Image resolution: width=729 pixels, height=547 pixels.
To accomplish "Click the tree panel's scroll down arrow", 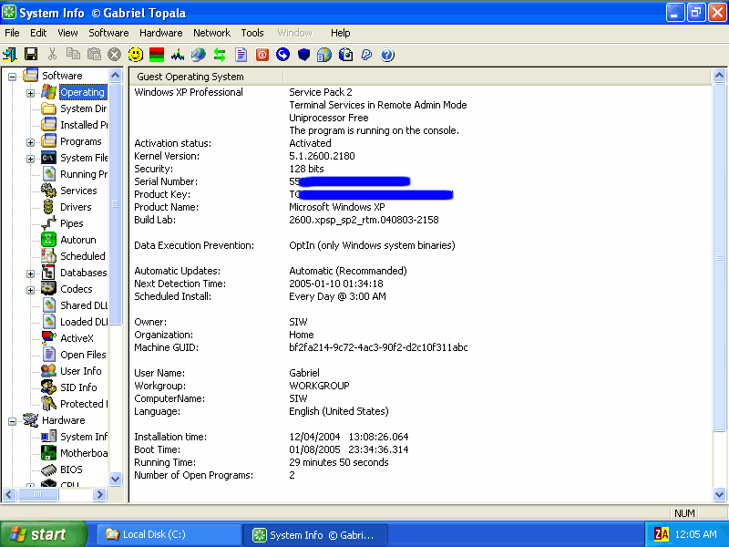I will click(116, 479).
